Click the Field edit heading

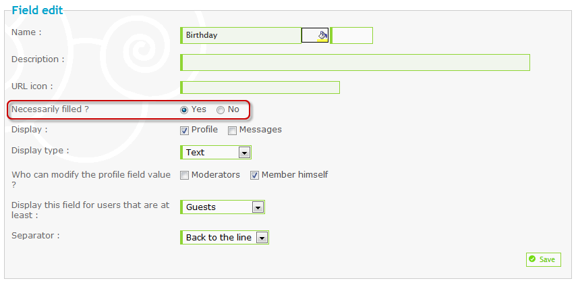tap(38, 10)
